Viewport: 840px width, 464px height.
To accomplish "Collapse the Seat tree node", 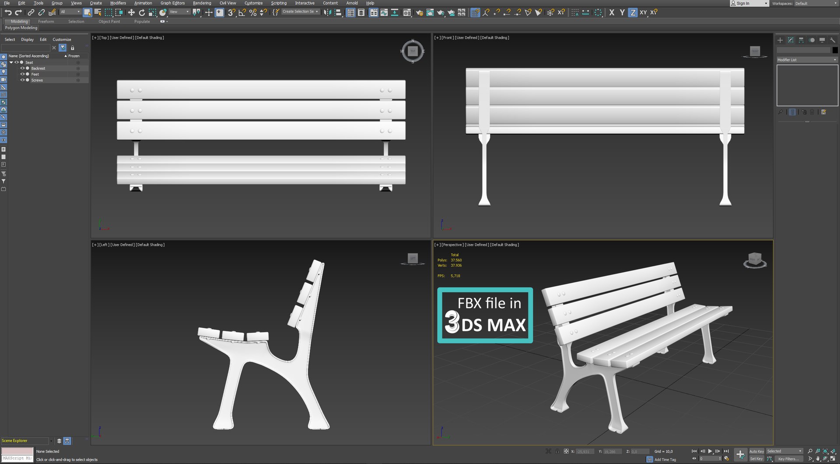I will coord(11,62).
